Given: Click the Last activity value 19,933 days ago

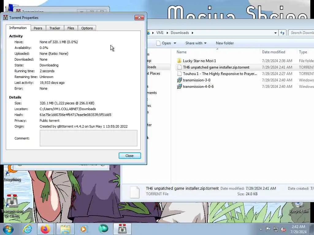Looking at the screenshot, I should point(52,83).
